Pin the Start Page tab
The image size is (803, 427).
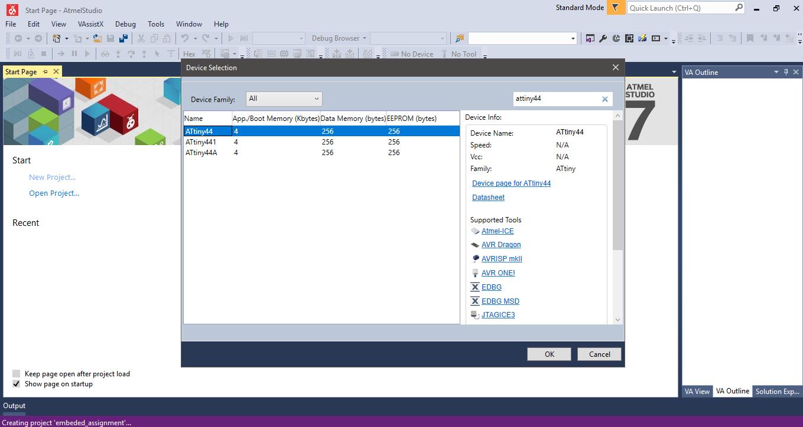(45, 71)
